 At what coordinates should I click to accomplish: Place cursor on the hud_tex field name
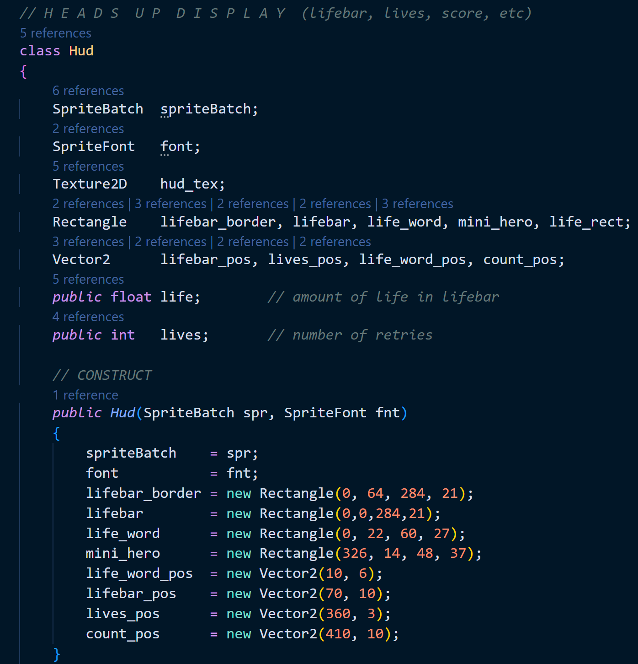tap(189, 184)
